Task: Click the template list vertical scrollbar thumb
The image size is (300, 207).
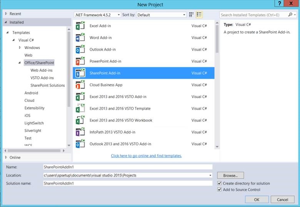Action: click(217, 39)
